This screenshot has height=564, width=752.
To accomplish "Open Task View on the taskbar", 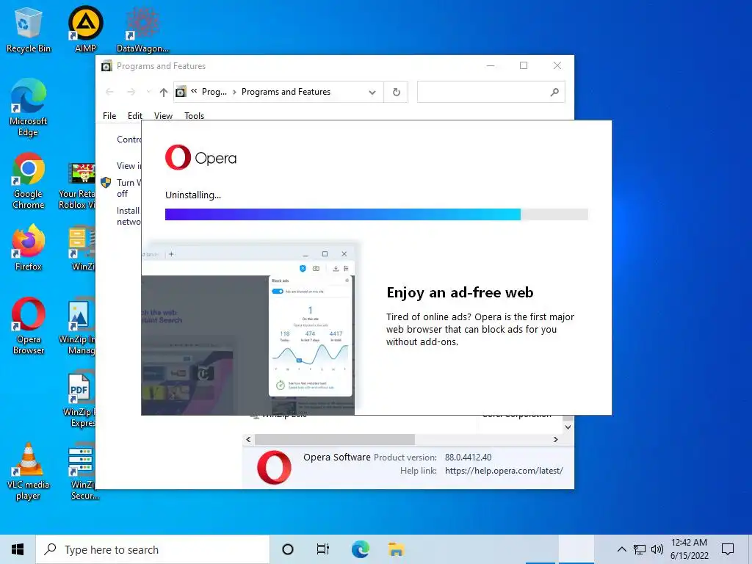I will 323,549.
